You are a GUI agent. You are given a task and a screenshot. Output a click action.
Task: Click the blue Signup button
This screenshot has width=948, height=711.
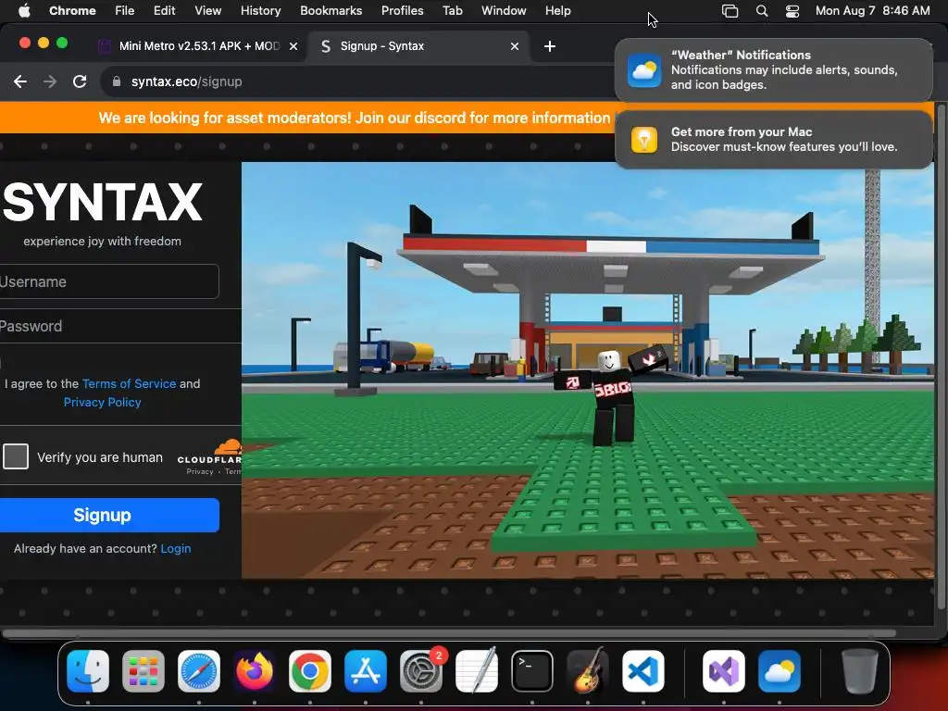(x=109, y=515)
